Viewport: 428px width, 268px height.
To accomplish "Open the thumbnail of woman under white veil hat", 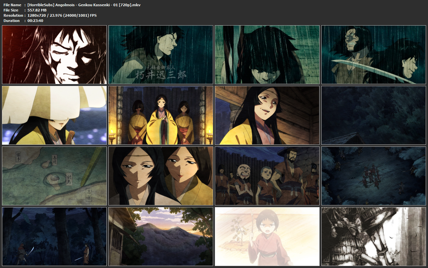I will coord(54,115).
